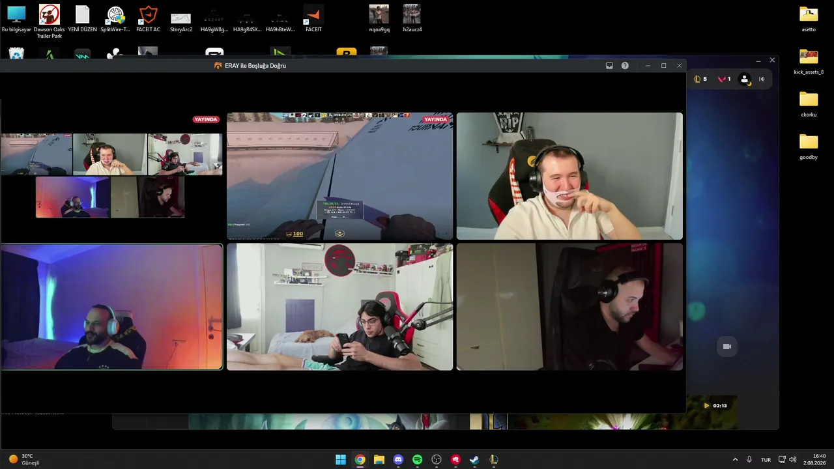Switch the TUR keyboard language indicator
This screenshot has width=834, height=469.
766,460
